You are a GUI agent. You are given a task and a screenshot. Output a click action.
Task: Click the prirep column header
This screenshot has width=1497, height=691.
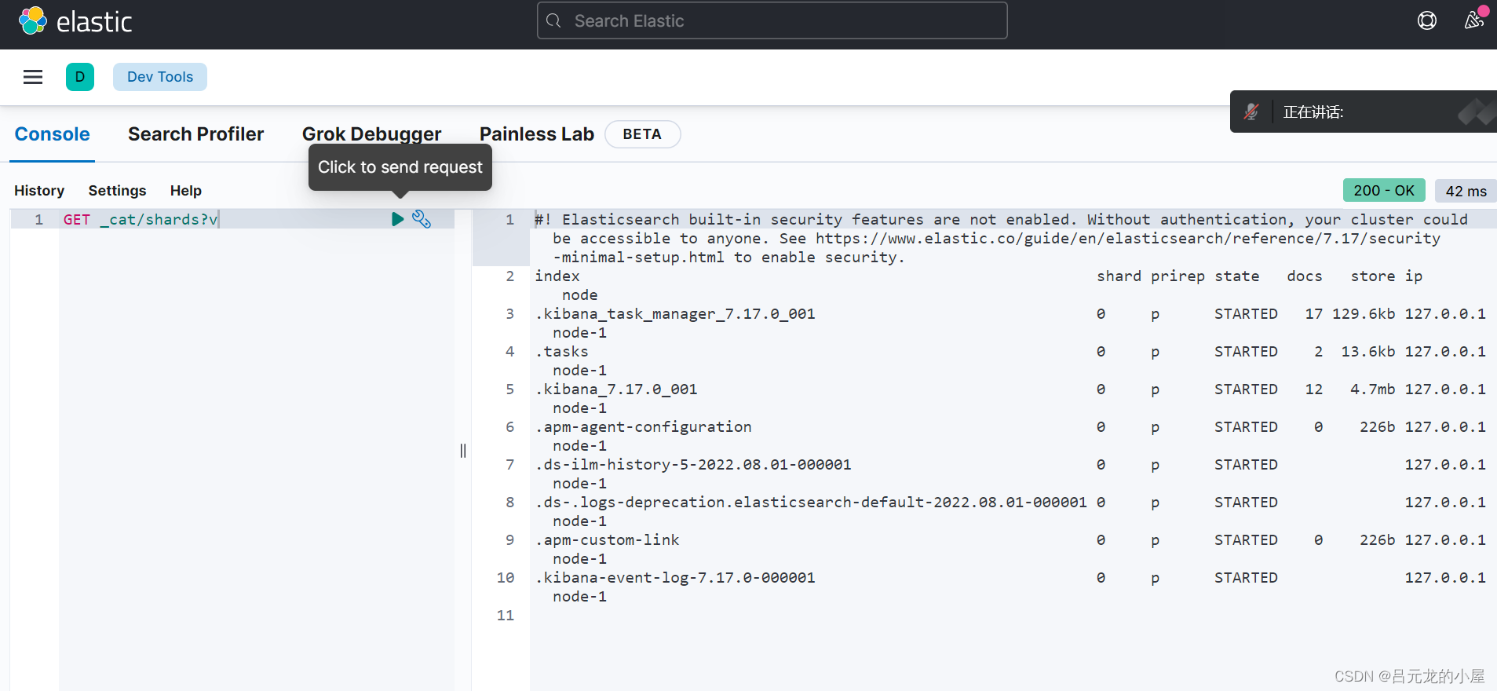click(1178, 276)
